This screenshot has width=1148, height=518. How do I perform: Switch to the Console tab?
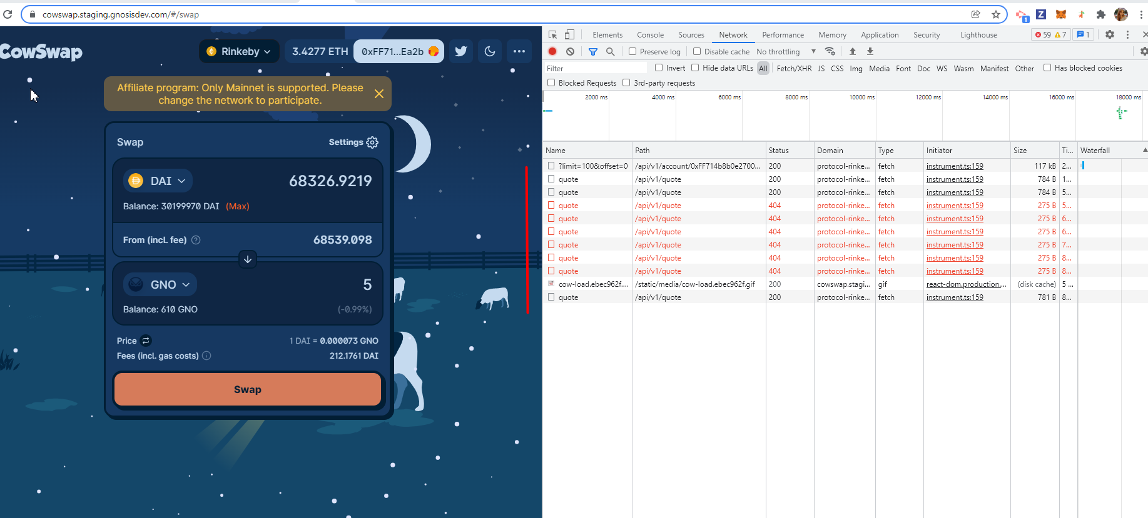651,35
